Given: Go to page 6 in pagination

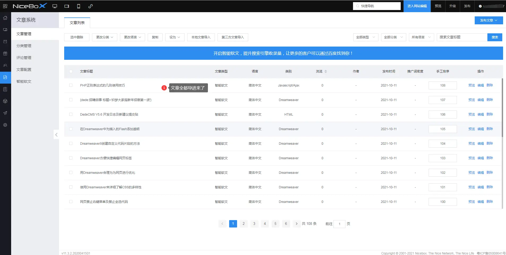Looking at the screenshot, I should pyautogui.click(x=286, y=224).
